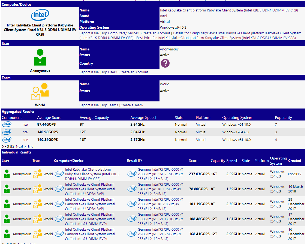Open the Genuine Intel CPU result scoring 168.41GOPS
The image size is (307, 244).
click(155, 234)
